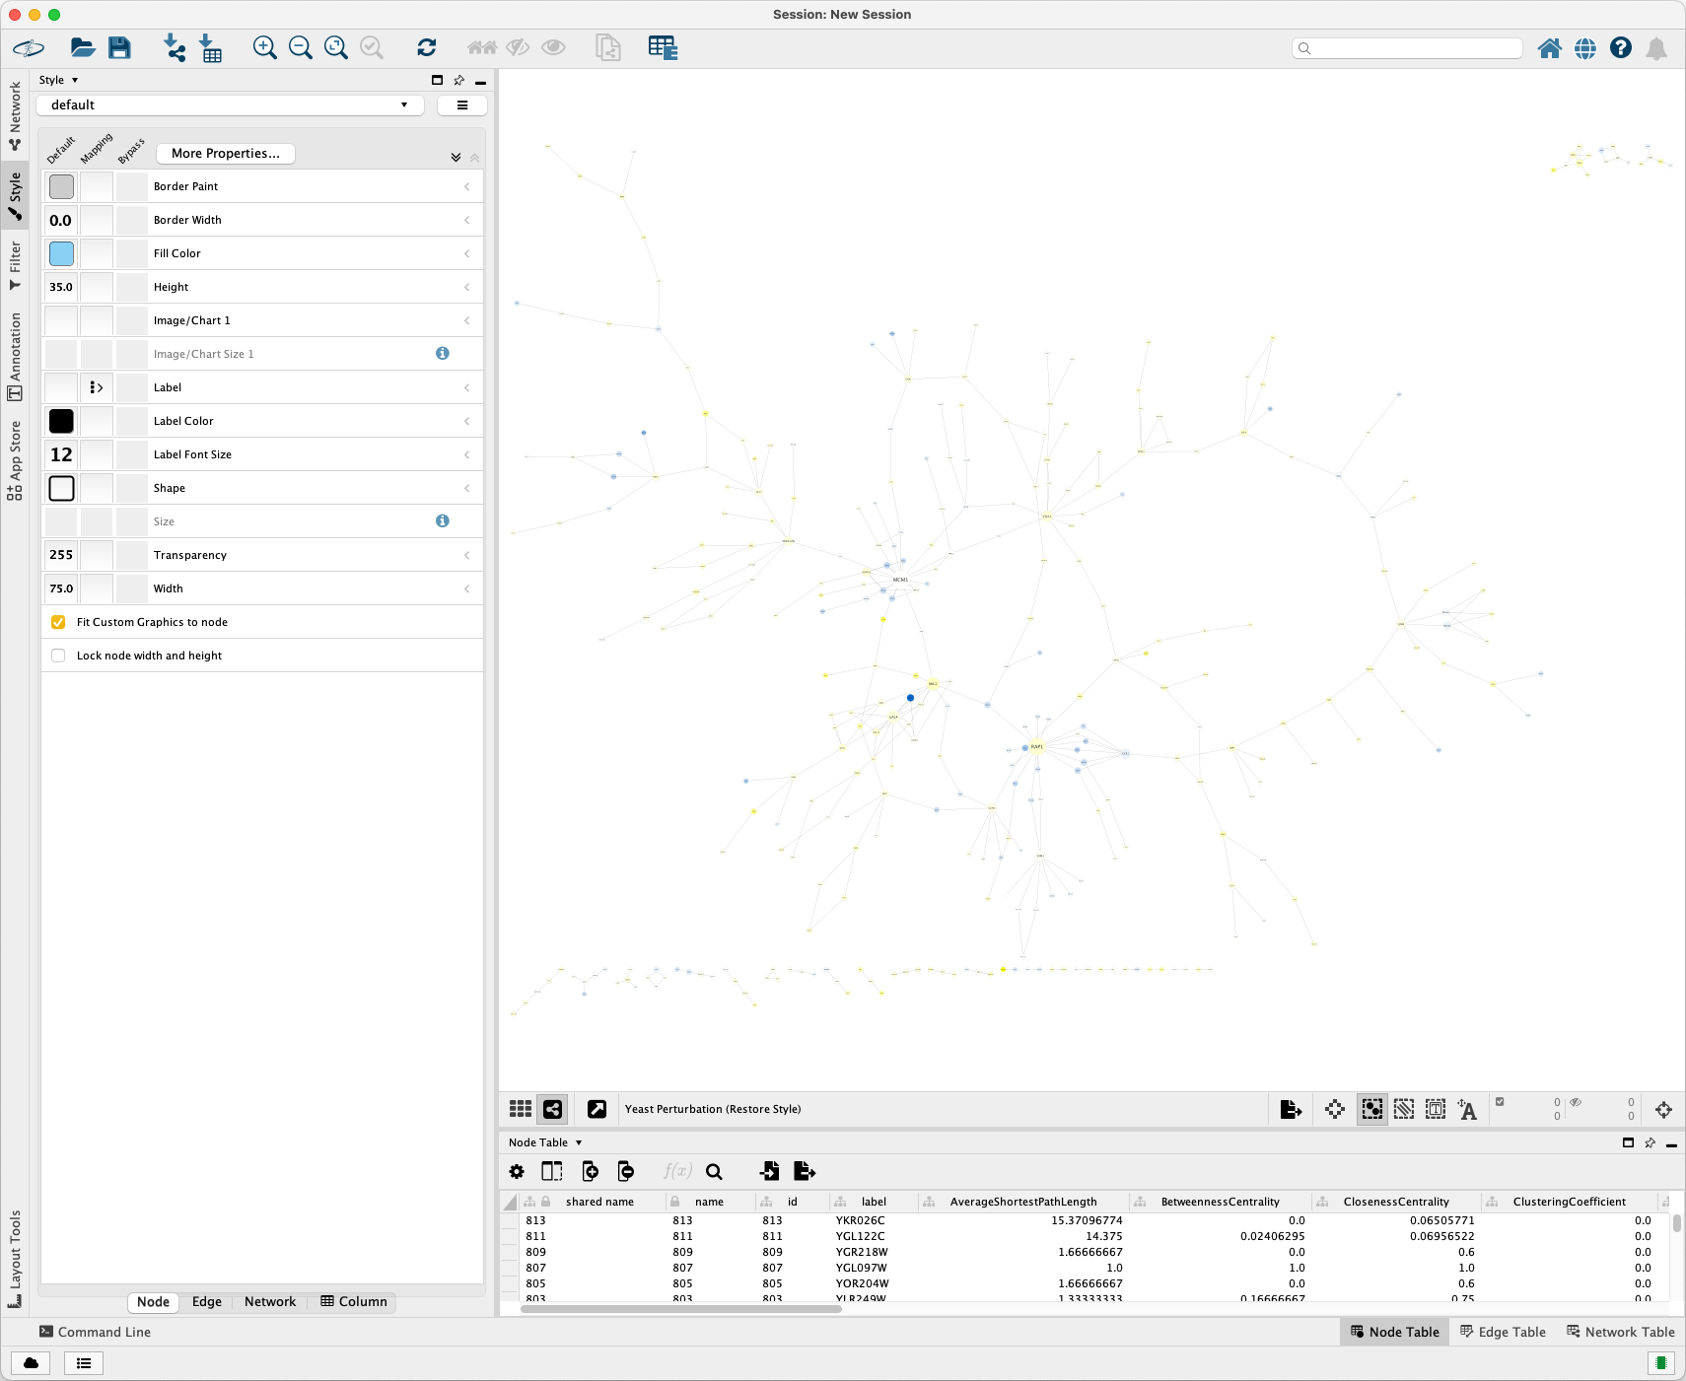Expand the Fill Color property row

click(466, 253)
